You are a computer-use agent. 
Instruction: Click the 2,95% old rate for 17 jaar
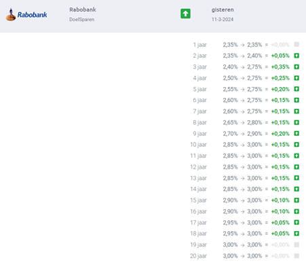230,222
